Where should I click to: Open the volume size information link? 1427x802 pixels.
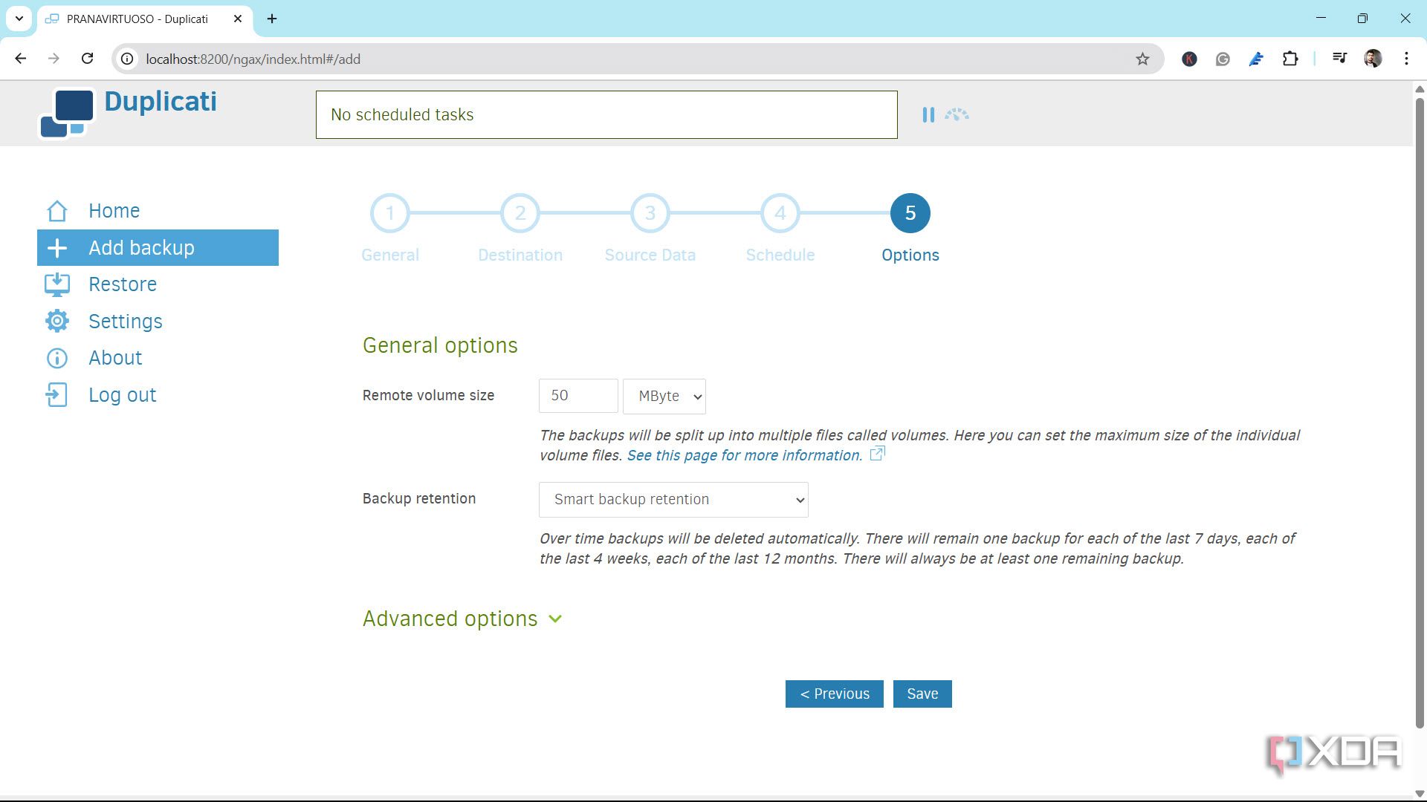coord(743,454)
